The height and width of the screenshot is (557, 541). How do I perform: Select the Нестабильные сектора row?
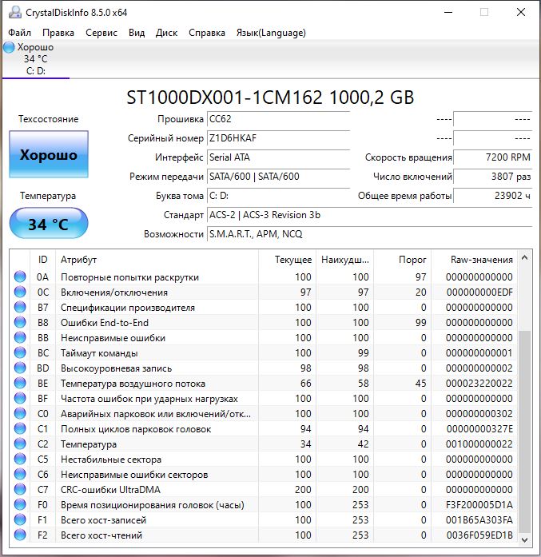264,459
